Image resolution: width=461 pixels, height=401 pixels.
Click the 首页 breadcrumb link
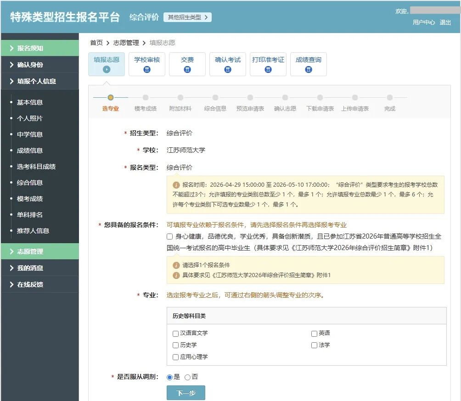[x=96, y=43]
